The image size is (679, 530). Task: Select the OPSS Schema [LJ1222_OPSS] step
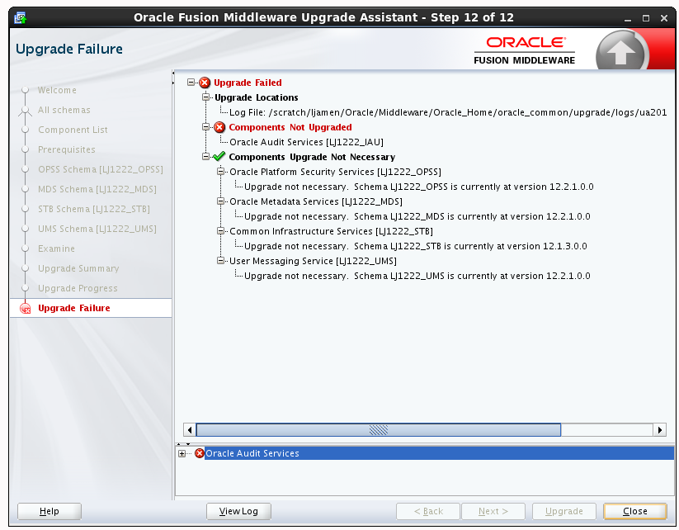coord(101,169)
